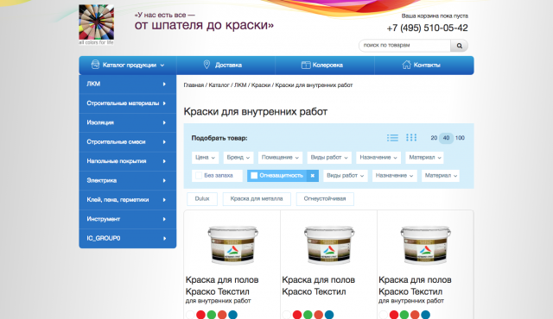Expand Инструмент sidebar category
This screenshot has height=319, width=553.
click(x=127, y=219)
